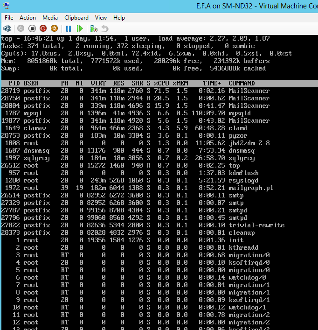The image size is (318, 330).
Task: Shut down the VM using the red power icon
Action: click(x=43, y=28)
